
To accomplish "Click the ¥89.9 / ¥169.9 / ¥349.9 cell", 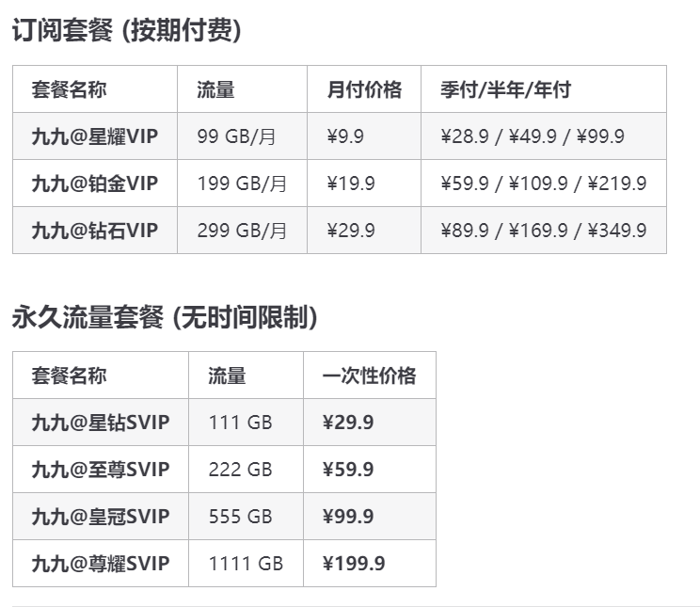I will 543,231.
